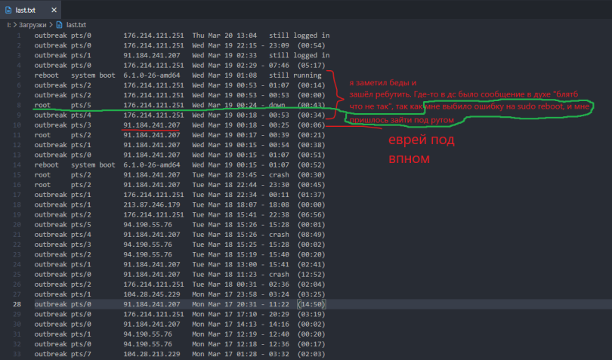Click the file icon on last.txt tab
The image size is (612, 360).
coord(8,10)
